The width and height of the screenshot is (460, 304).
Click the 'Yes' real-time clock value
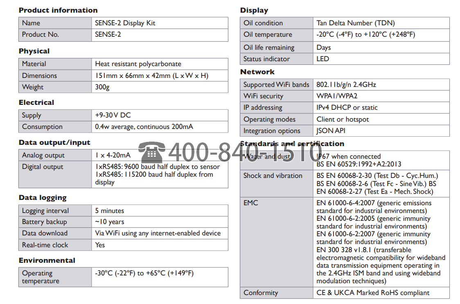coord(100,245)
